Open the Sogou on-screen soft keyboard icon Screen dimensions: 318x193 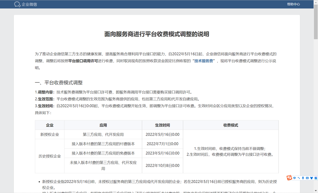[x=307, y=178]
